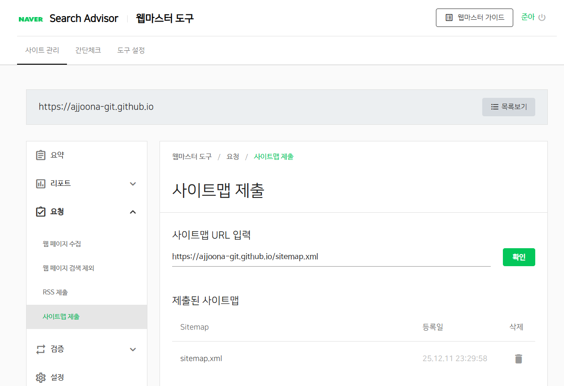564x386 pixels.
Task: Click the power logout icon
Action: point(542,18)
